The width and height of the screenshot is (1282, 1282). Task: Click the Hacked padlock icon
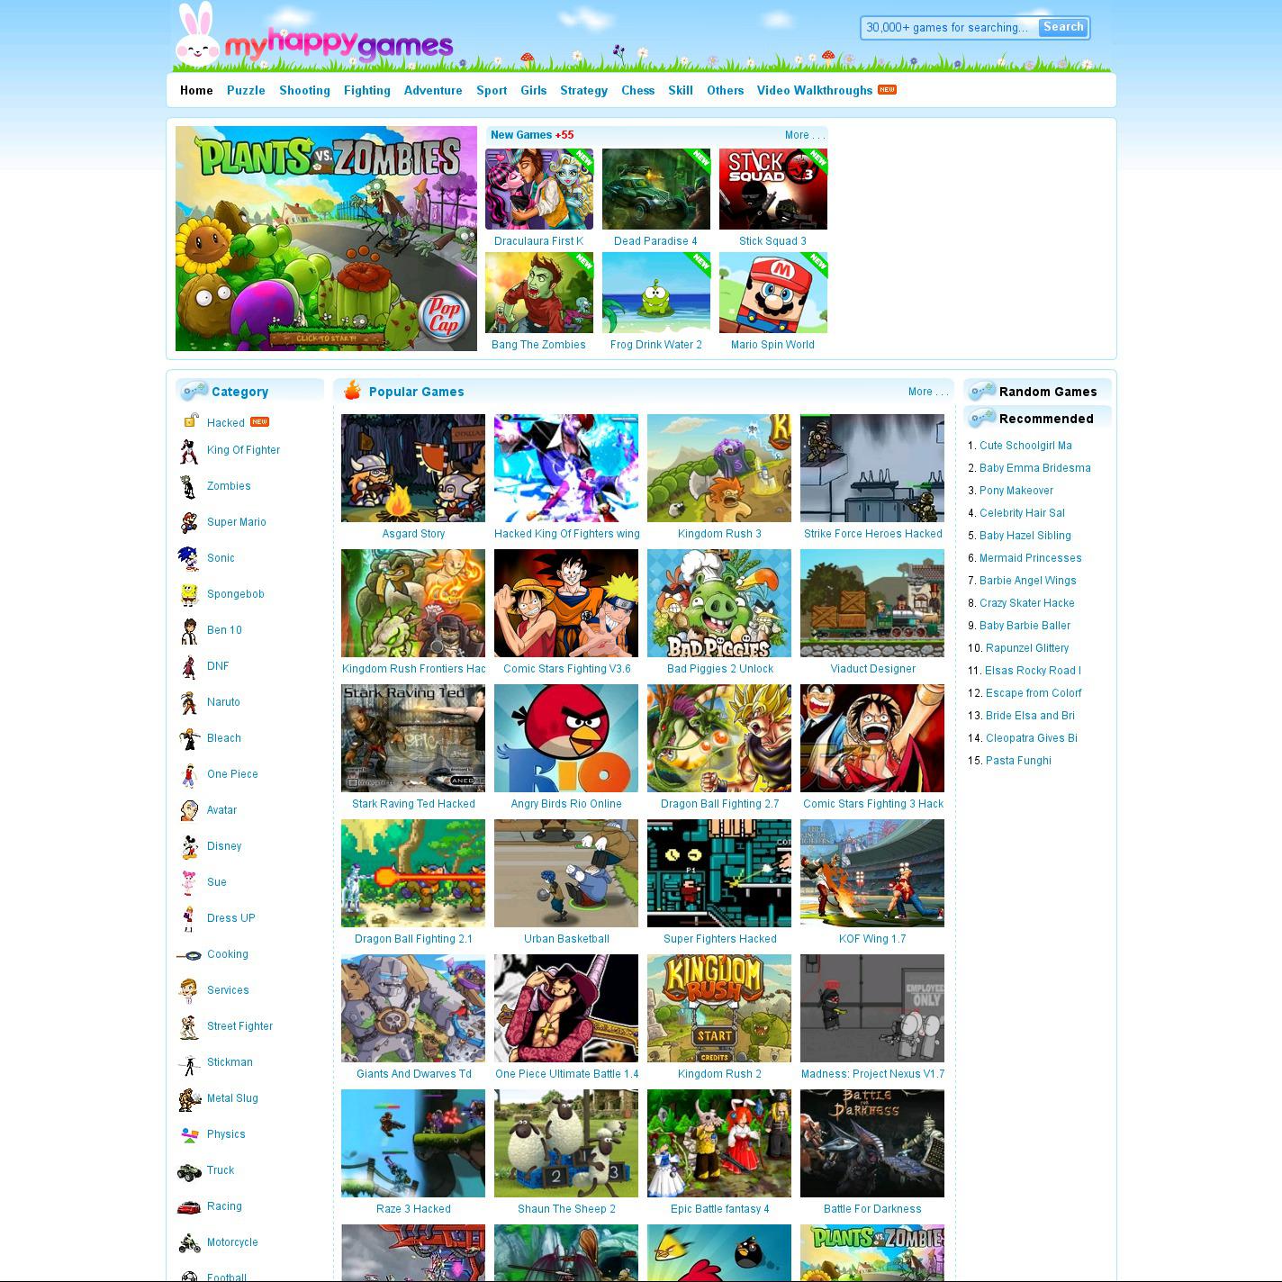[x=190, y=420]
